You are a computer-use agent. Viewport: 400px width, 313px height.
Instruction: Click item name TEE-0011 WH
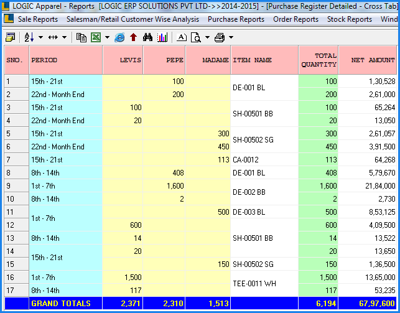pos(264,284)
